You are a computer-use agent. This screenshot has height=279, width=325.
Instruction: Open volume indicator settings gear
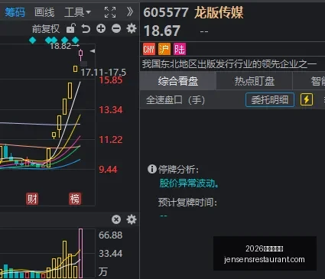click(132, 219)
